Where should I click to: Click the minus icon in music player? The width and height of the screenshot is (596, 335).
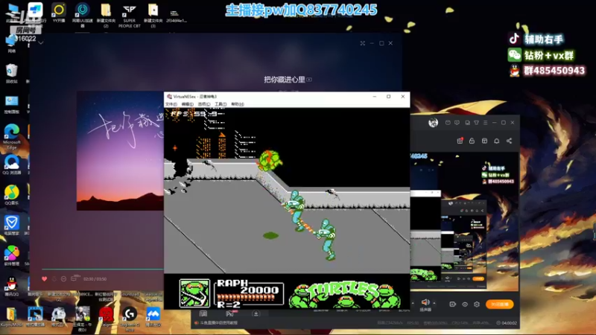tap(63, 278)
